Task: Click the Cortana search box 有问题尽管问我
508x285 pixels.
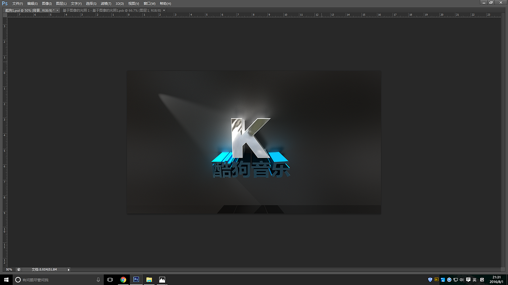Action: point(58,279)
